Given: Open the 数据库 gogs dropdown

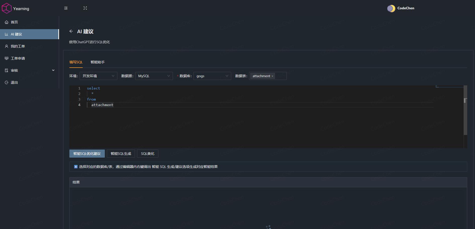Looking at the screenshot, I should tap(212, 76).
